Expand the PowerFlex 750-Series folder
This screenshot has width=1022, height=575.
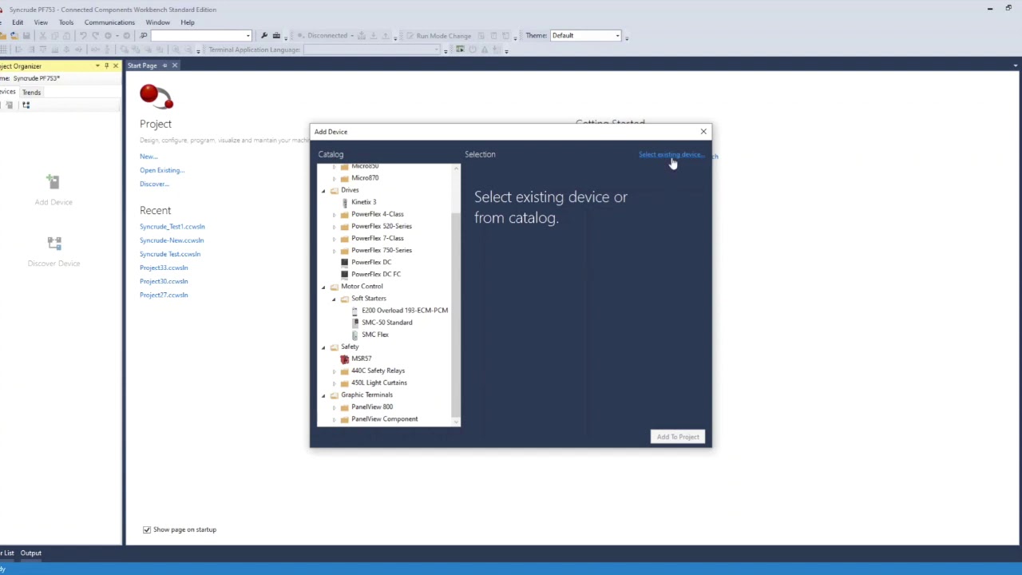334,250
